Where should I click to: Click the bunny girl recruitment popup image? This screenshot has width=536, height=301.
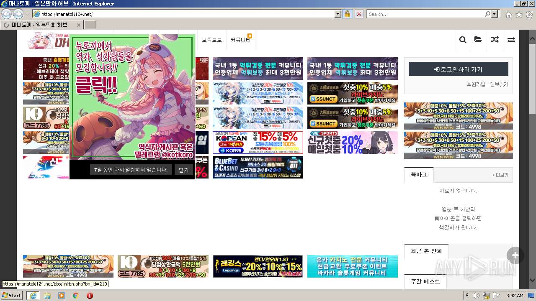click(x=132, y=97)
